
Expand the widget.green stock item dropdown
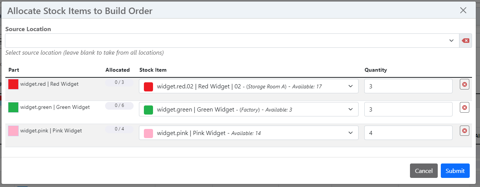pos(249,110)
